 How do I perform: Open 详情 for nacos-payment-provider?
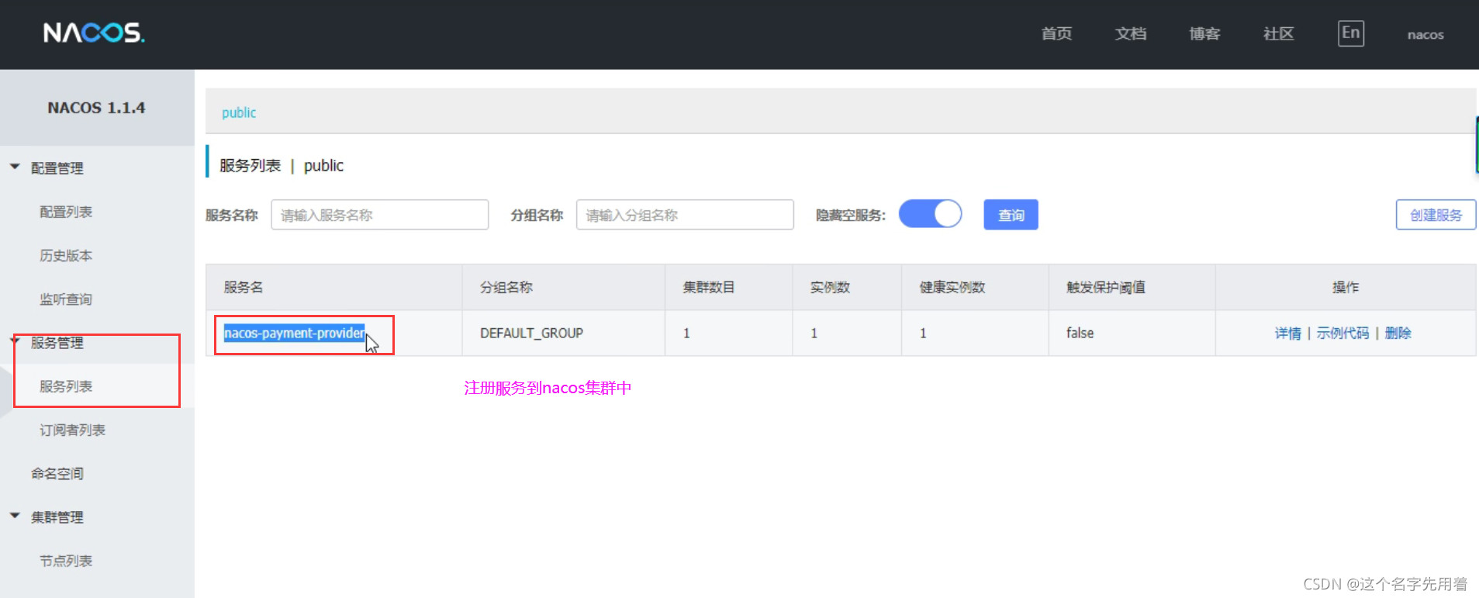coord(1287,333)
